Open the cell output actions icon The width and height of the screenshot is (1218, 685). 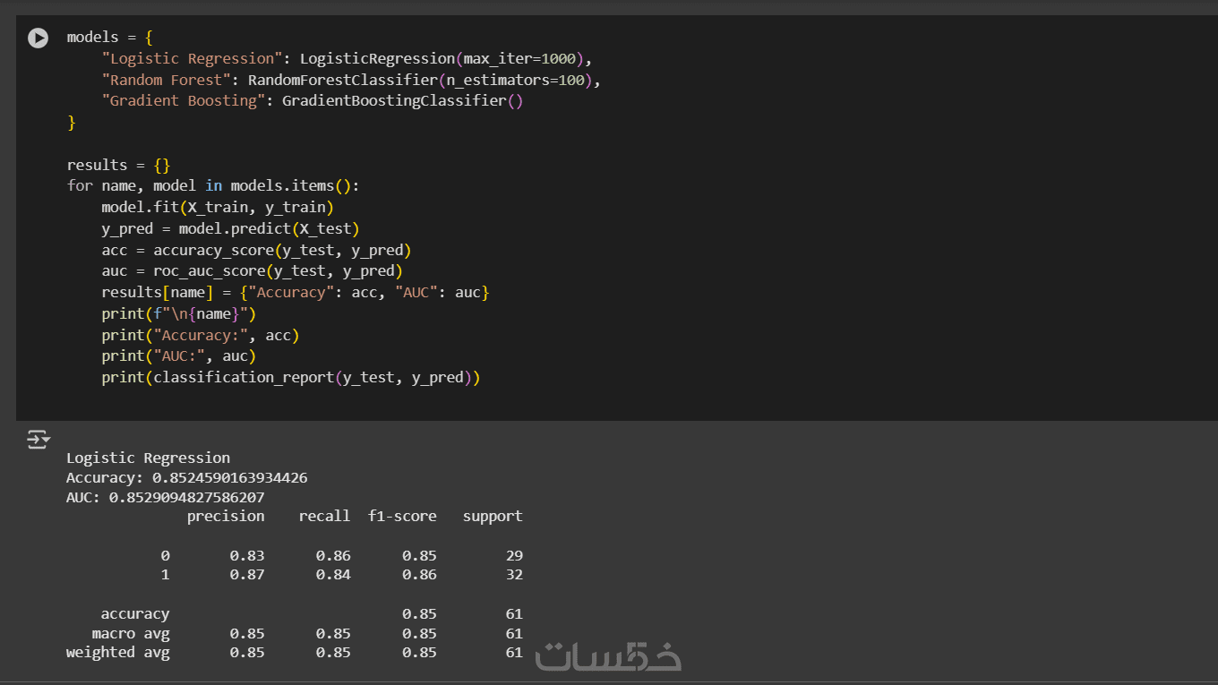pos(38,439)
